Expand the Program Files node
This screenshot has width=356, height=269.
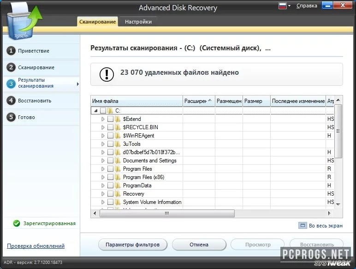tap(103, 169)
